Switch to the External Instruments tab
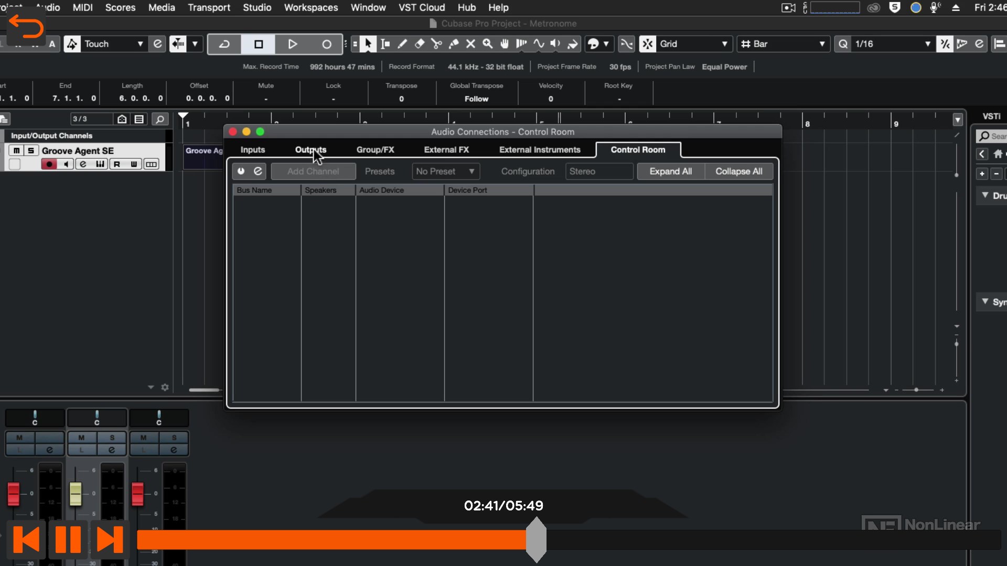 [x=540, y=149]
